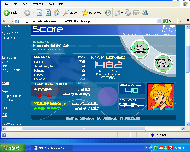Click inside the address URL field
190x152 pixels.
tap(87, 21)
